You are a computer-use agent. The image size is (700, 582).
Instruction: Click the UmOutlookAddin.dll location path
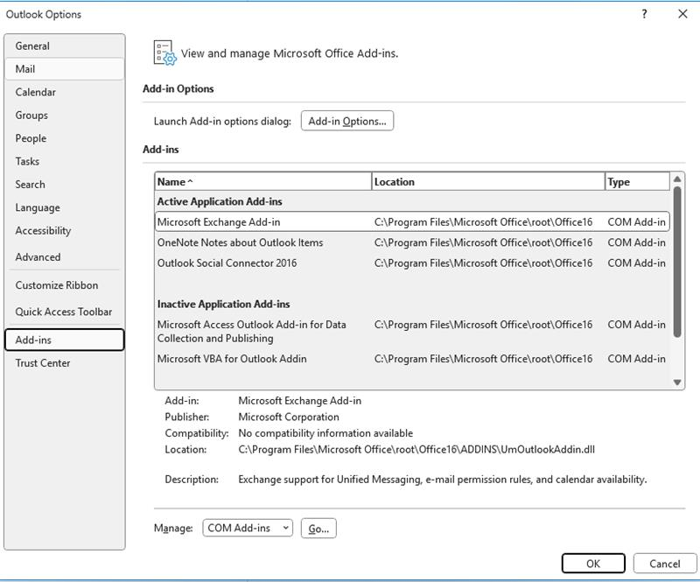coord(416,449)
